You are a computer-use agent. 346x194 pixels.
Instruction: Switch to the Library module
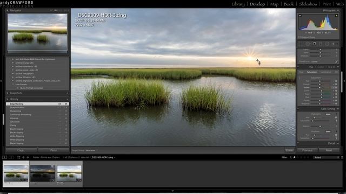(238, 4)
